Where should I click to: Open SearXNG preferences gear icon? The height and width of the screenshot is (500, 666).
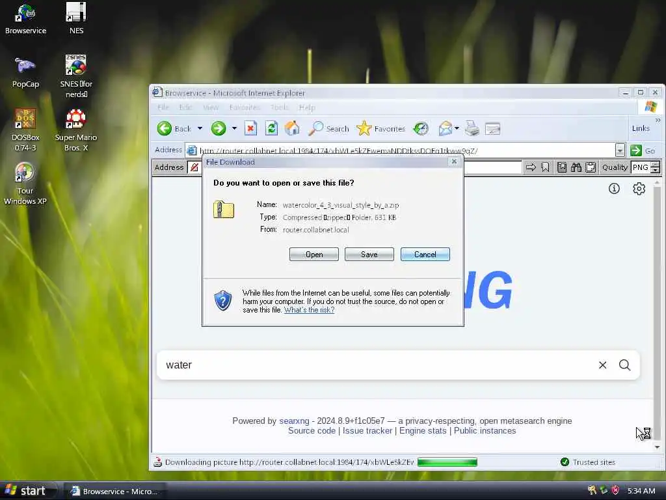tap(639, 188)
